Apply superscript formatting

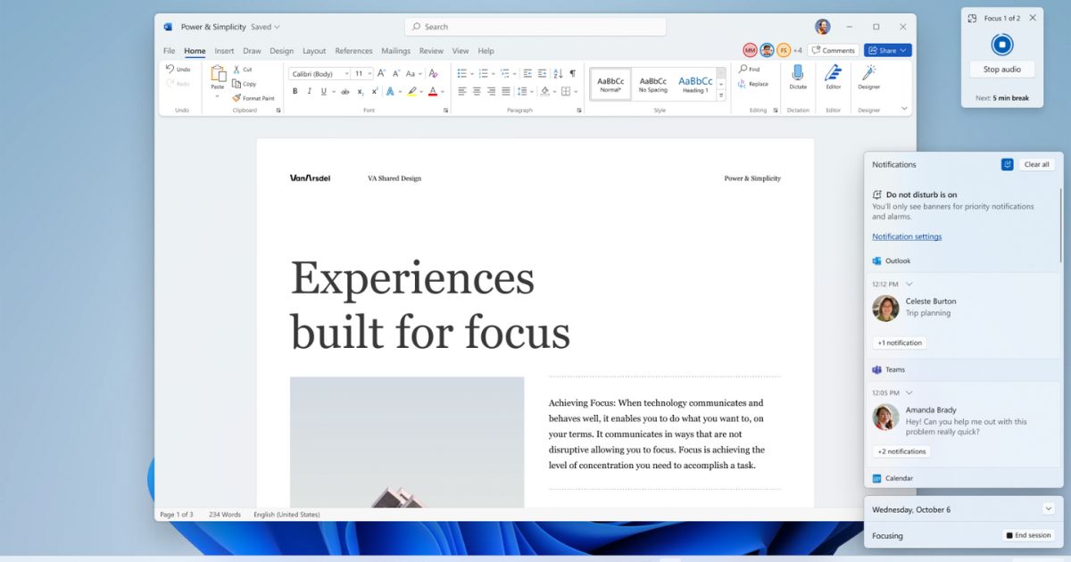pos(373,91)
